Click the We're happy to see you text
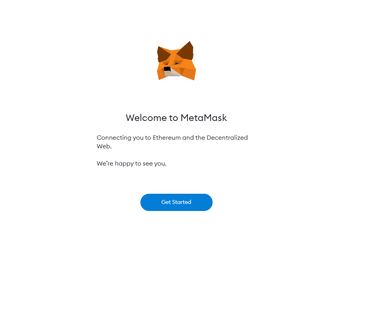373x319 pixels. click(x=131, y=164)
